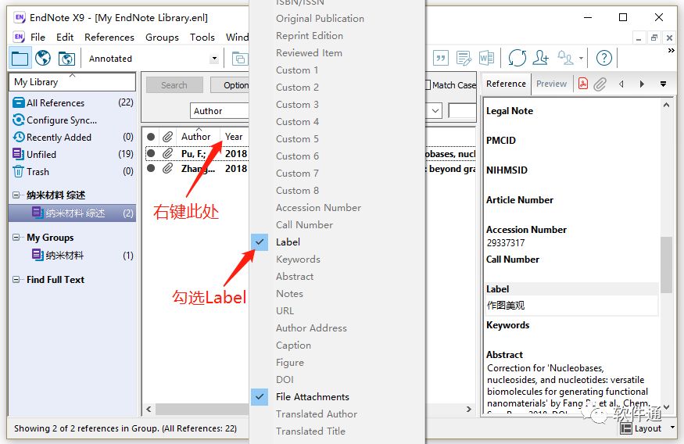The width and height of the screenshot is (684, 444).
Task: Click the Recently Added clock icon
Action: click(19, 137)
